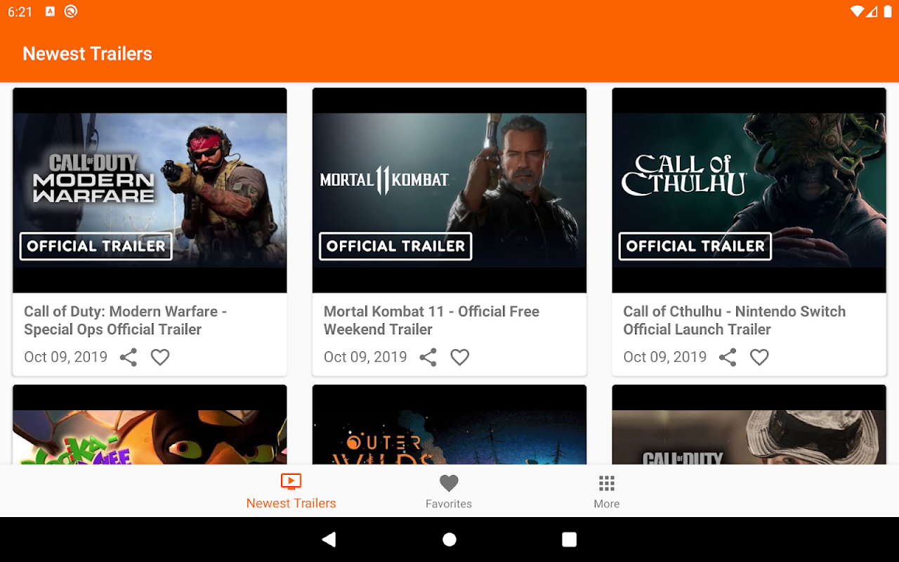Open the Yooka-Laylee trailer thumbnail
The height and width of the screenshot is (562, 899).
point(150,424)
